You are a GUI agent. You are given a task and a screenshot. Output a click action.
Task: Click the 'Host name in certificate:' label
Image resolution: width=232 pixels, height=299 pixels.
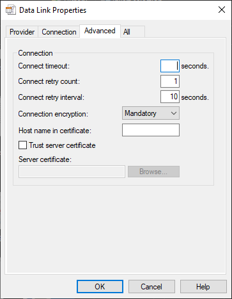tap(55, 131)
